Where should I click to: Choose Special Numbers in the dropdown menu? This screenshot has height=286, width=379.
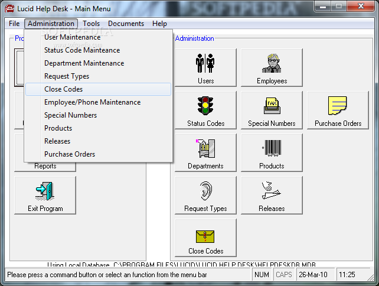(98, 115)
